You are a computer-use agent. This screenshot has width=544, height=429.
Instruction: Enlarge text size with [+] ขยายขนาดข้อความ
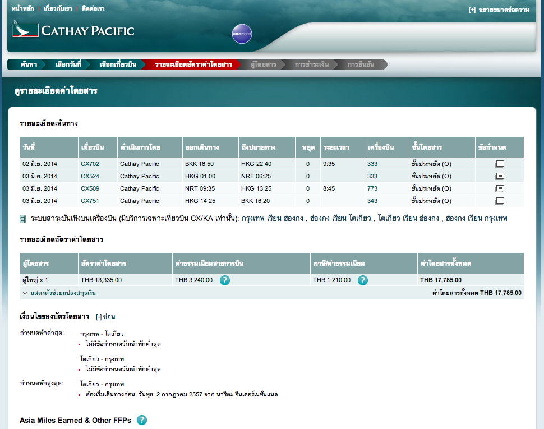499,10
